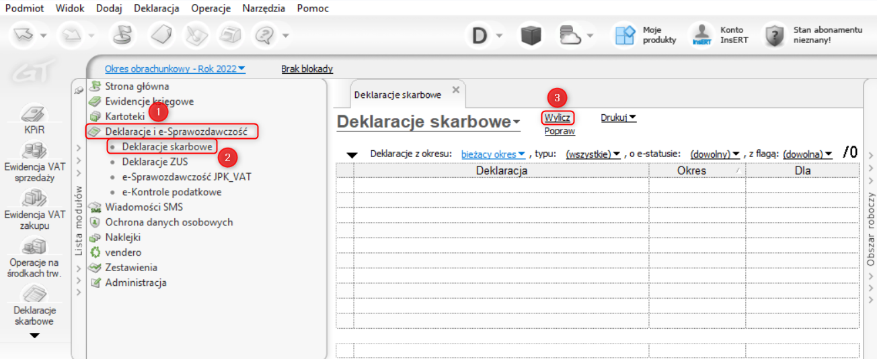Open Operacje na środkach trw. shortcut

point(34,258)
